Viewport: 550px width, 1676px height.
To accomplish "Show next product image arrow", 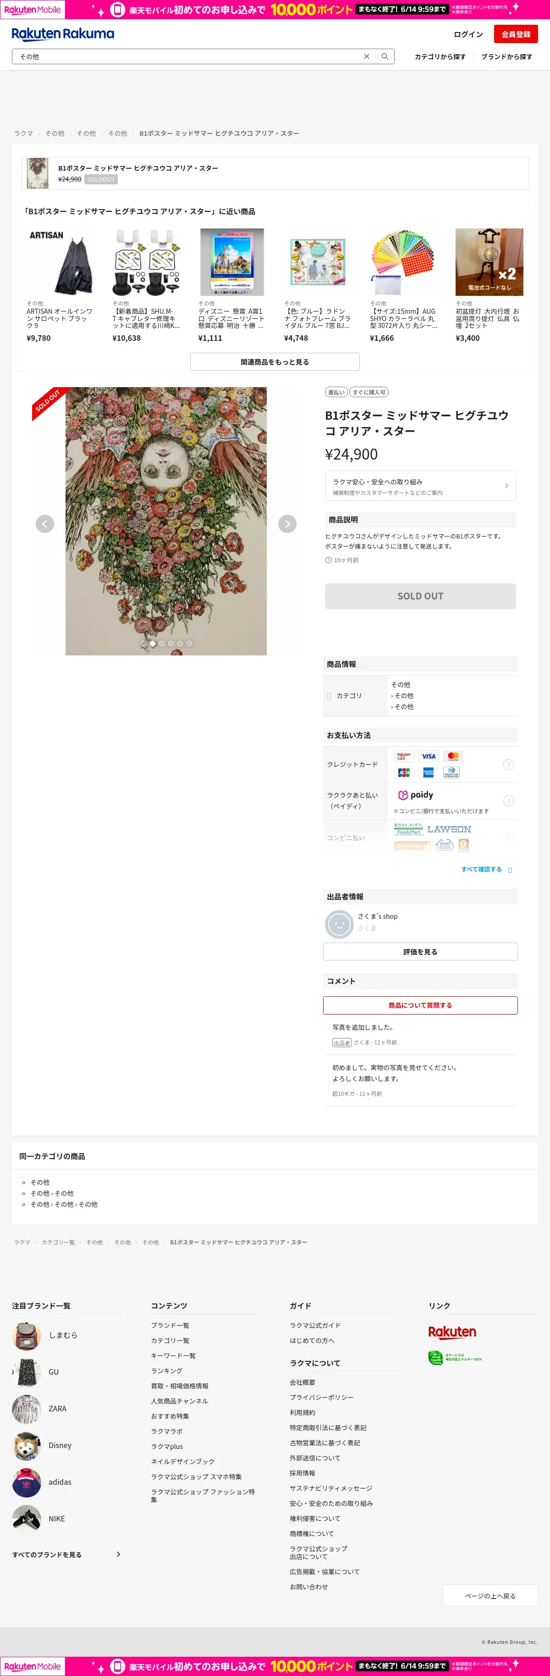I will coord(287,524).
